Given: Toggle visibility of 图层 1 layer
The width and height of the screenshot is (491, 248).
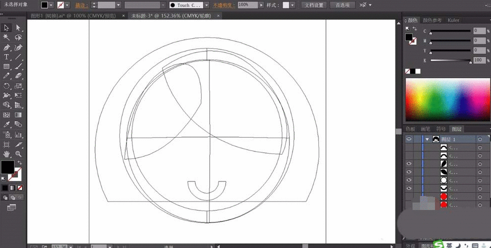Looking at the screenshot, I should tap(409, 139).
